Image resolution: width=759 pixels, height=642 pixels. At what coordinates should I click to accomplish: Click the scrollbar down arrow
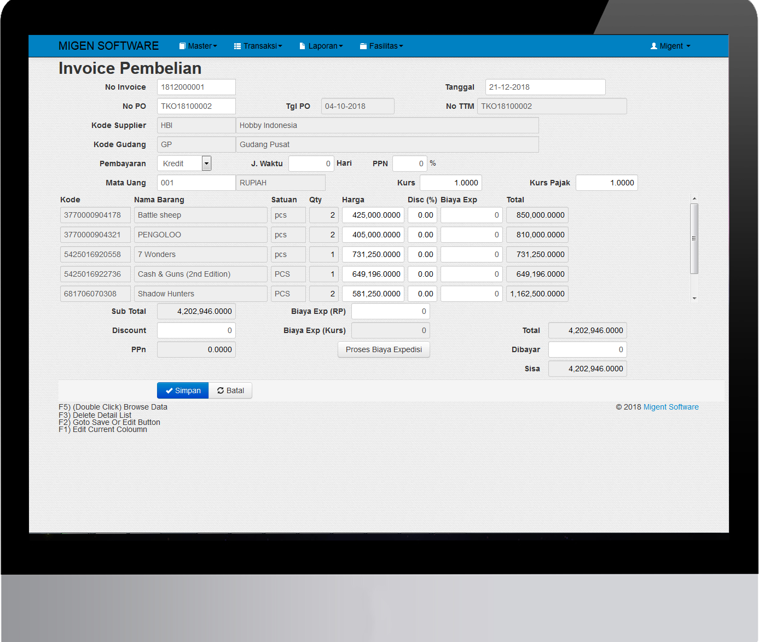point(694,298)
